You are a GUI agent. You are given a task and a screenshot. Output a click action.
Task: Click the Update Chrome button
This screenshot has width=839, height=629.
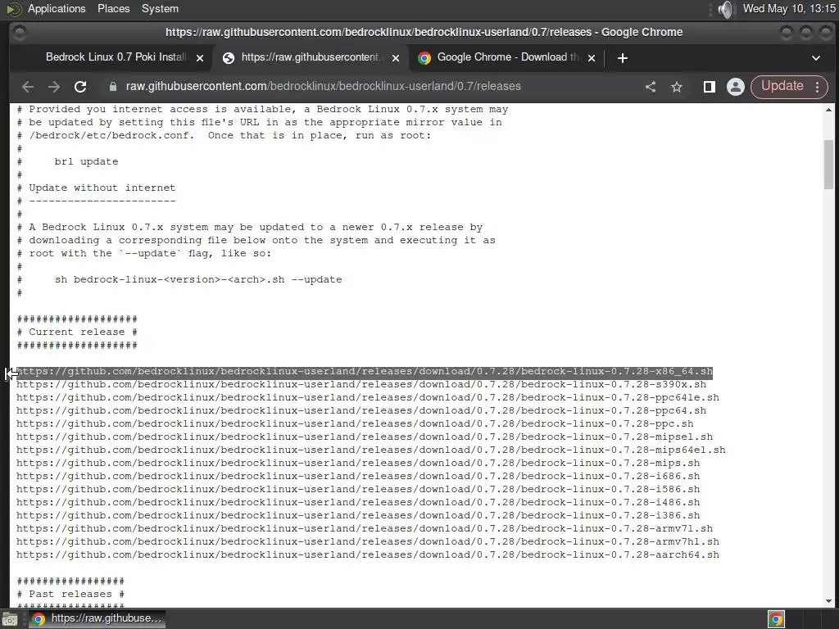tap(782, 86)
